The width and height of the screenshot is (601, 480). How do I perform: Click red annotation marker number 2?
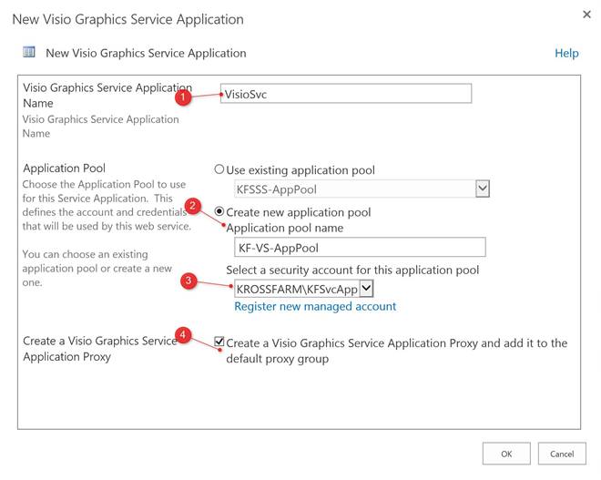coord(192,205)
